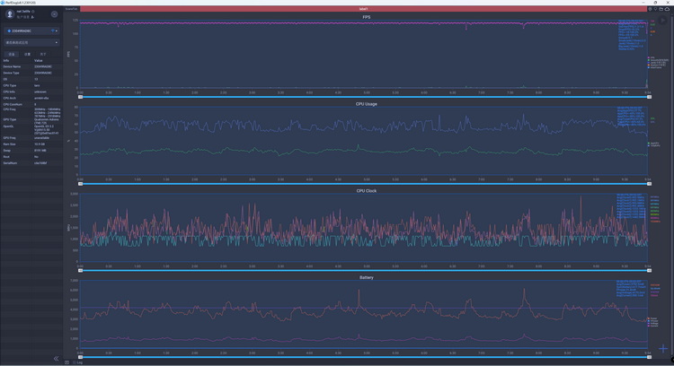Click right handle of Battery range slider
This screenshot has height=366, width=674.
coord(649,357)
